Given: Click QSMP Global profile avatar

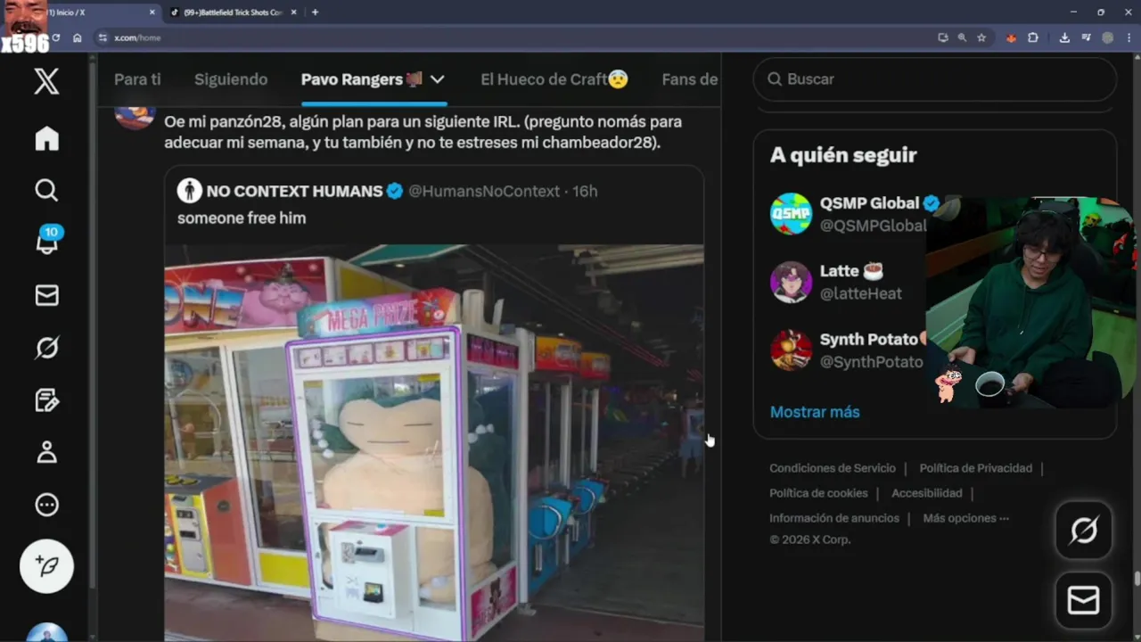Looking at the screenshot, I should click(x=792, y=214).
